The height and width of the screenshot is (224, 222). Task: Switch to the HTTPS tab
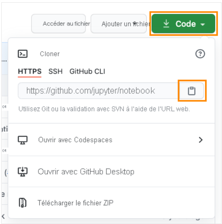pos(29,71)
